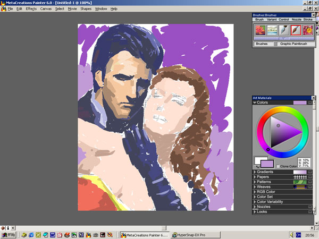Click the HSV readout box
Image resolution: width=319 pixels, height=239 pixels.
304,163
